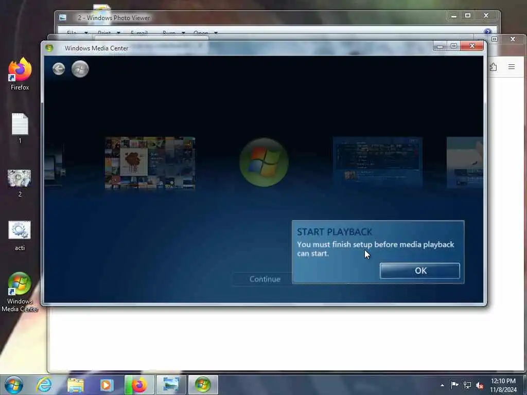
Task: Click the dimmed Continue button
Action: click(265, 279)
